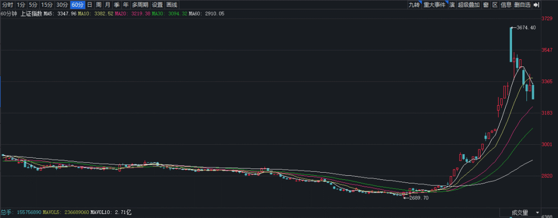
Task: Click the 区 range statistics button
Action: point(494,5)
